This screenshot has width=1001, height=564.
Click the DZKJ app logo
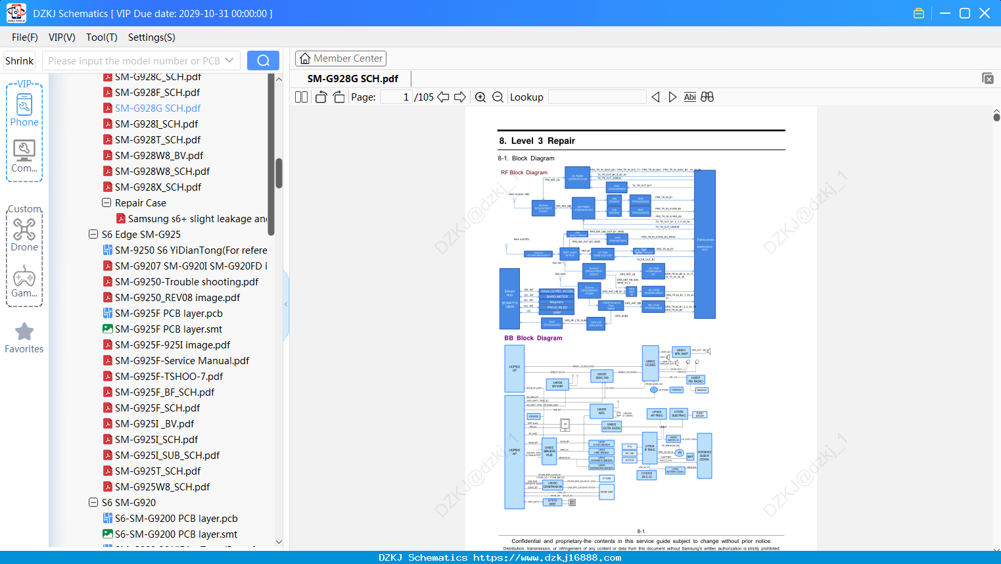point(16,13)
